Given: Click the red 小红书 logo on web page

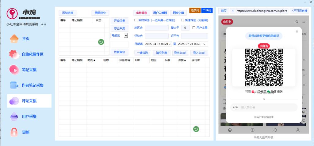Looking at the screenshot, I should [227, 22].
